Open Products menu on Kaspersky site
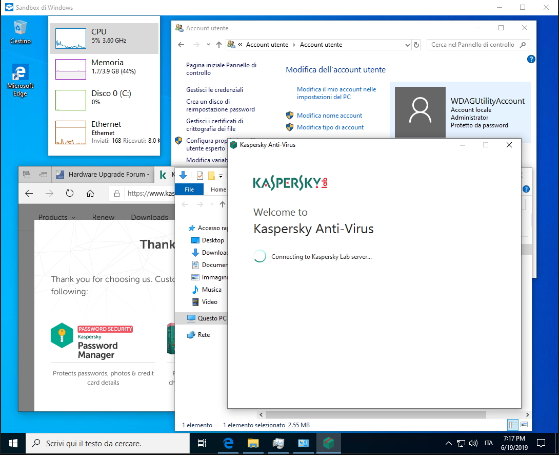Screen dimensions: 559x455 tap(57, 217)
